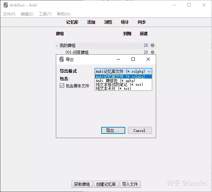Click the 导入文件 button
Image resolution: width=212 pixels, height=192 pixels.
(130, 184)
